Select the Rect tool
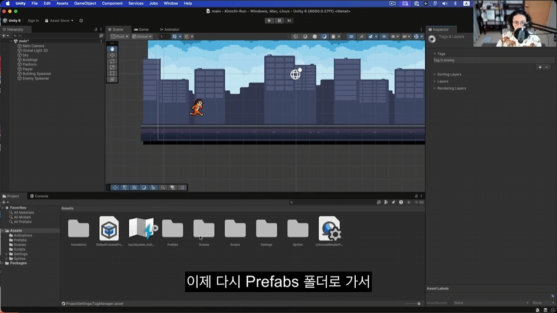The width and height of the screenshot is (557, 313). [112, 73]
